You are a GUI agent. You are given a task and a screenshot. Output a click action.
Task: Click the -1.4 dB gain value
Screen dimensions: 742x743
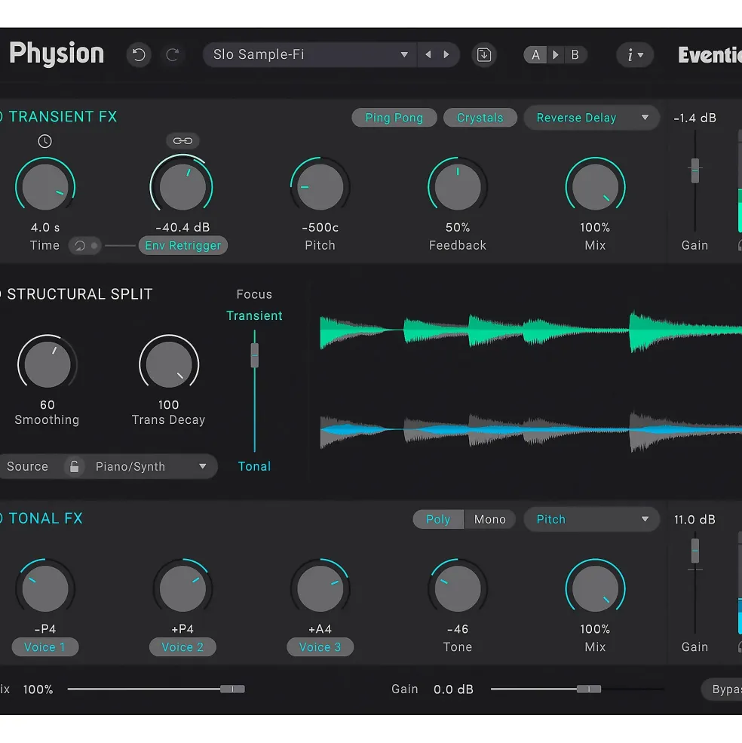[x=694, y=118]
